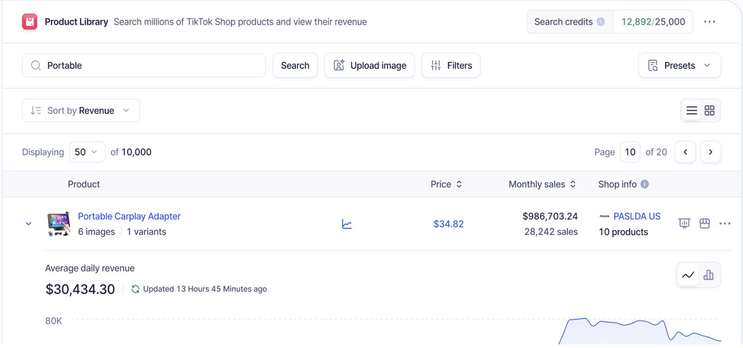Click the Product column header

tap(84, 184)
